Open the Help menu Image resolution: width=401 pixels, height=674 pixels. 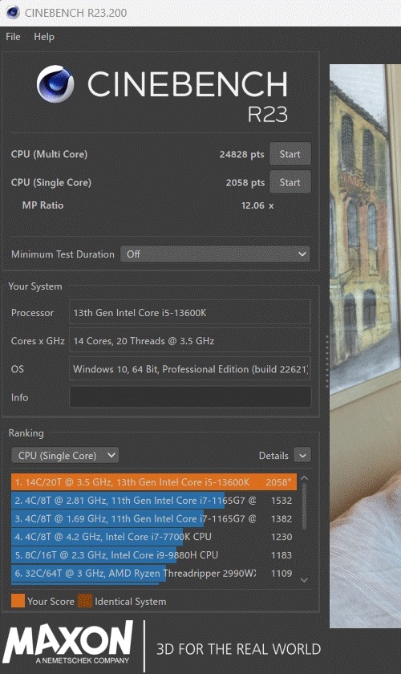44,37
